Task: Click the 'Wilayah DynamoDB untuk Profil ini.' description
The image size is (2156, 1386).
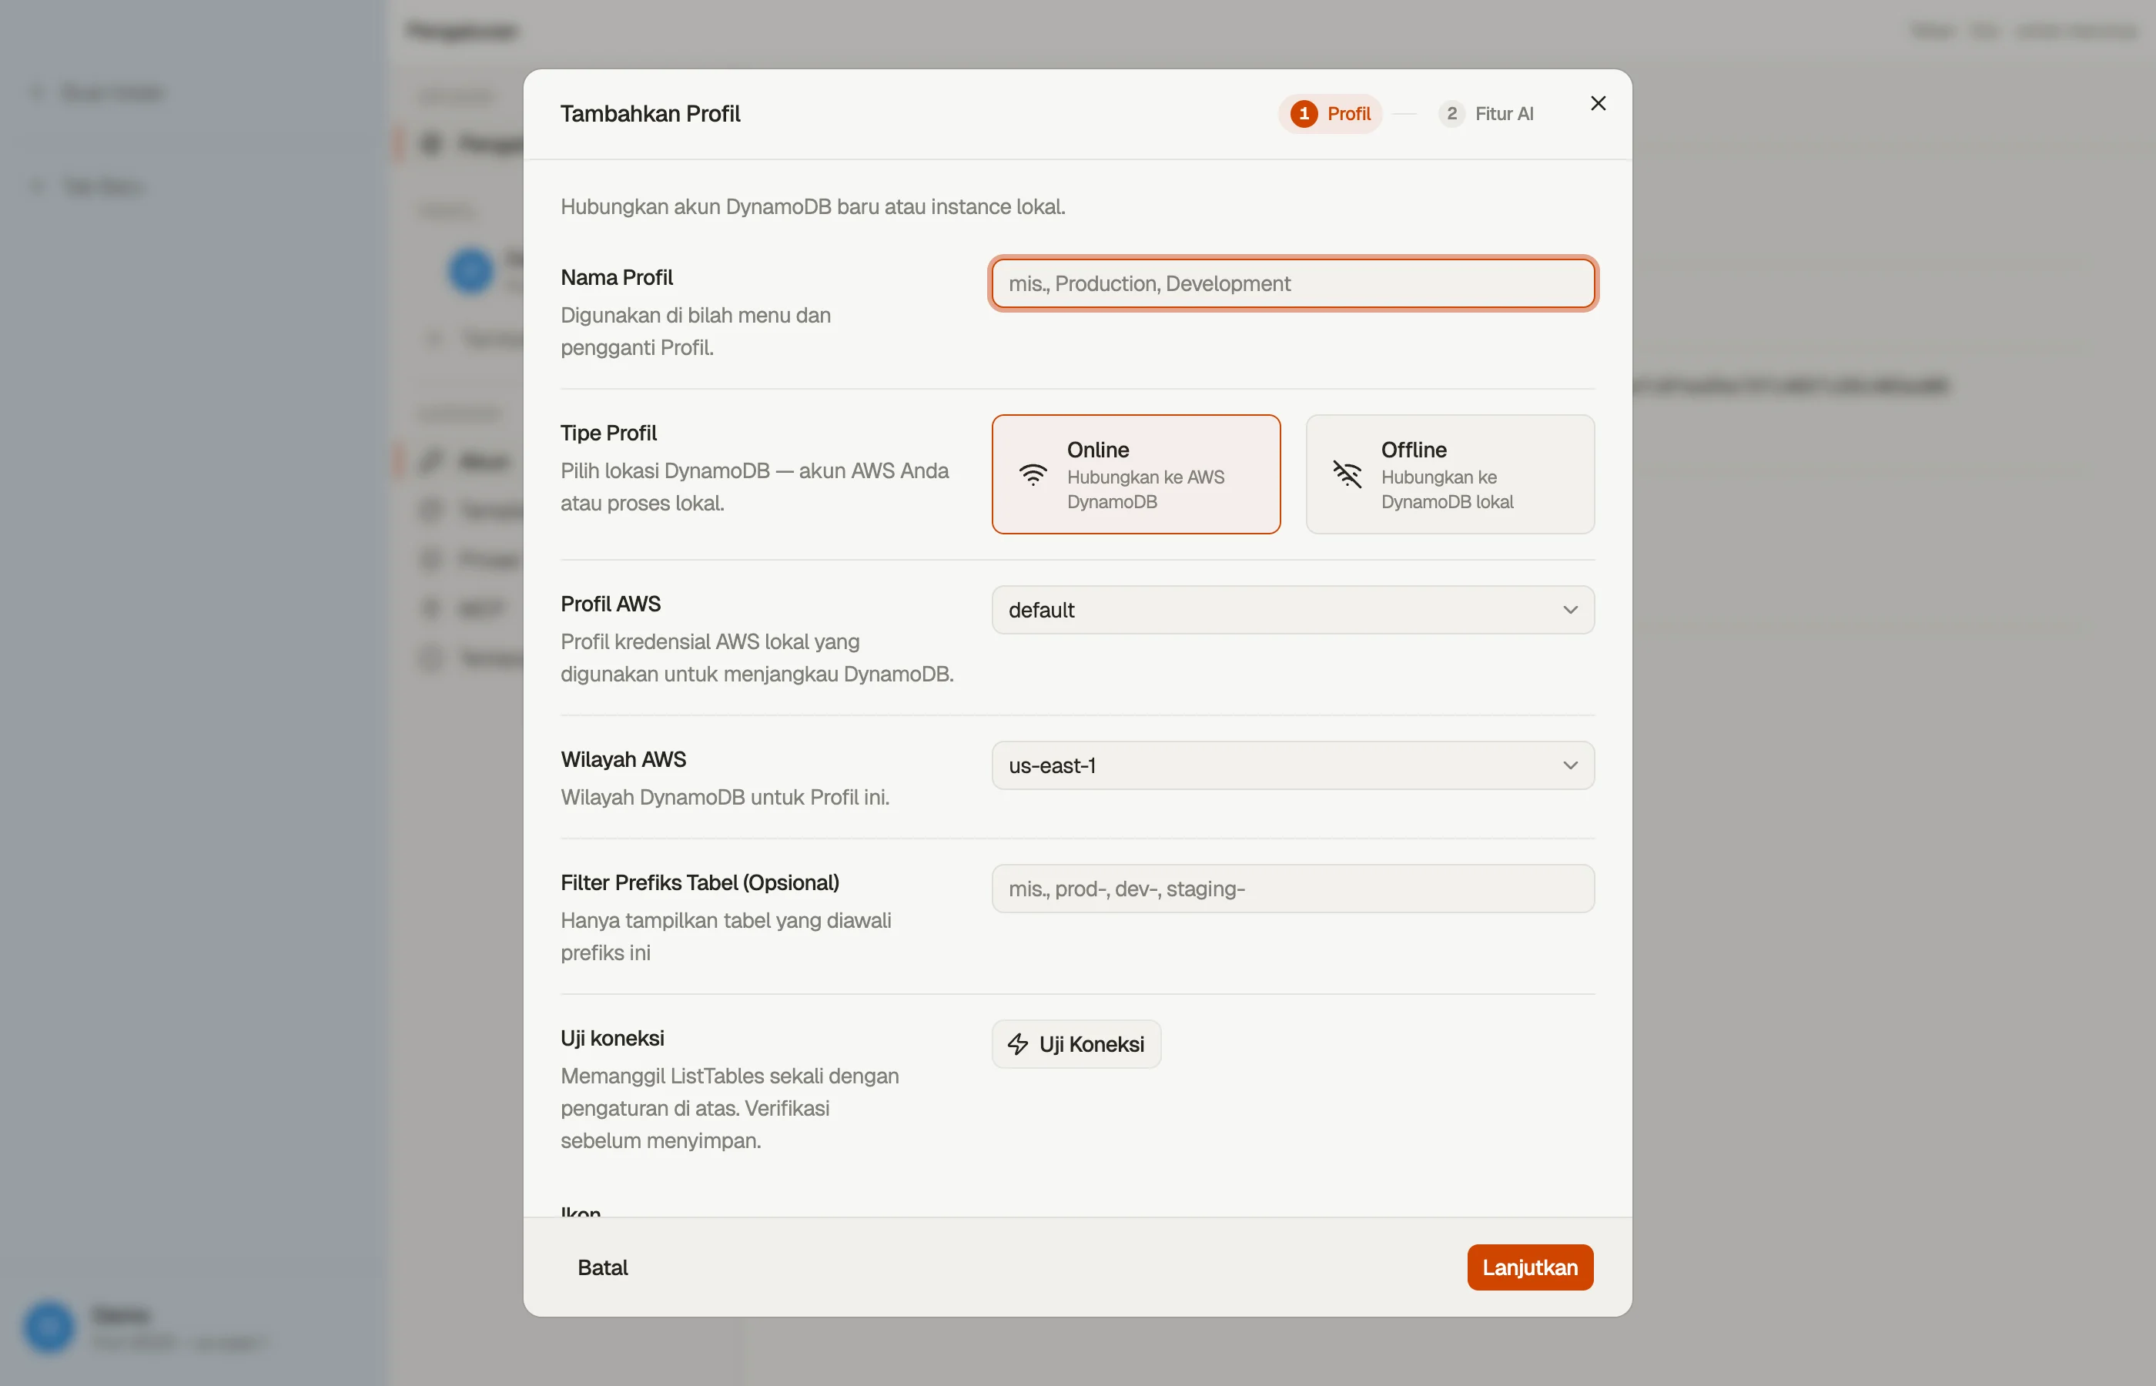Action: pos(725,798)
